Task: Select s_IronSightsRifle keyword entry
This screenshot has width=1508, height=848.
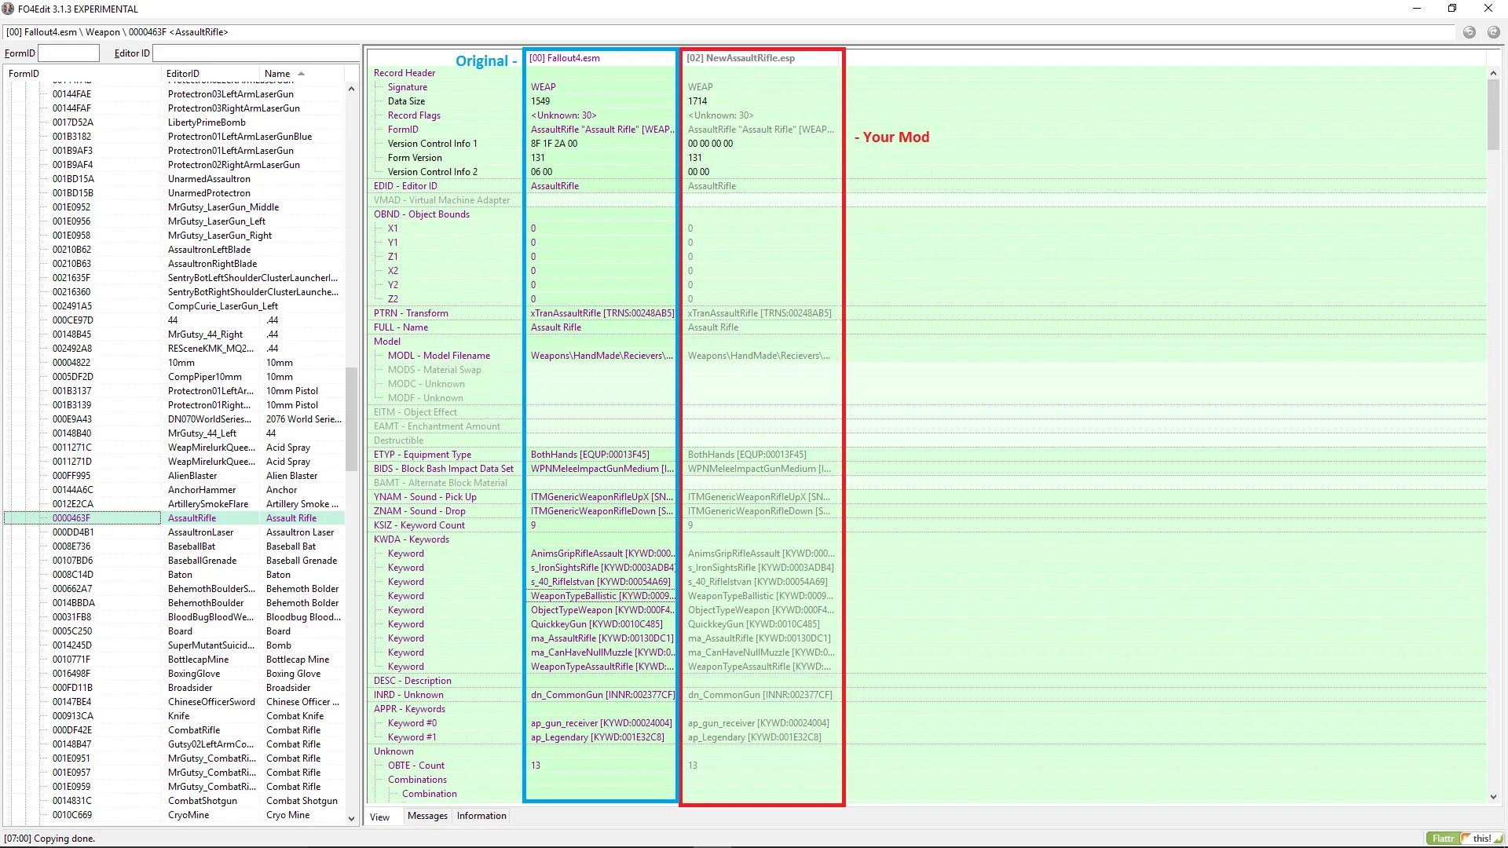Action: pos(600,568)
